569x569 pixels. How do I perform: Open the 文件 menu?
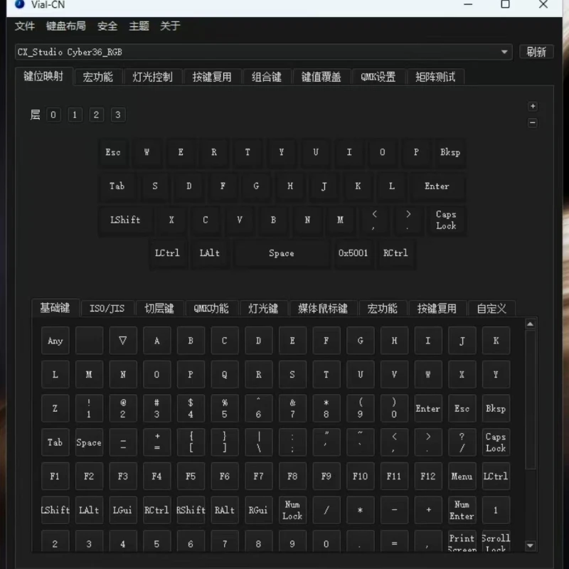[x=25, y=26]
